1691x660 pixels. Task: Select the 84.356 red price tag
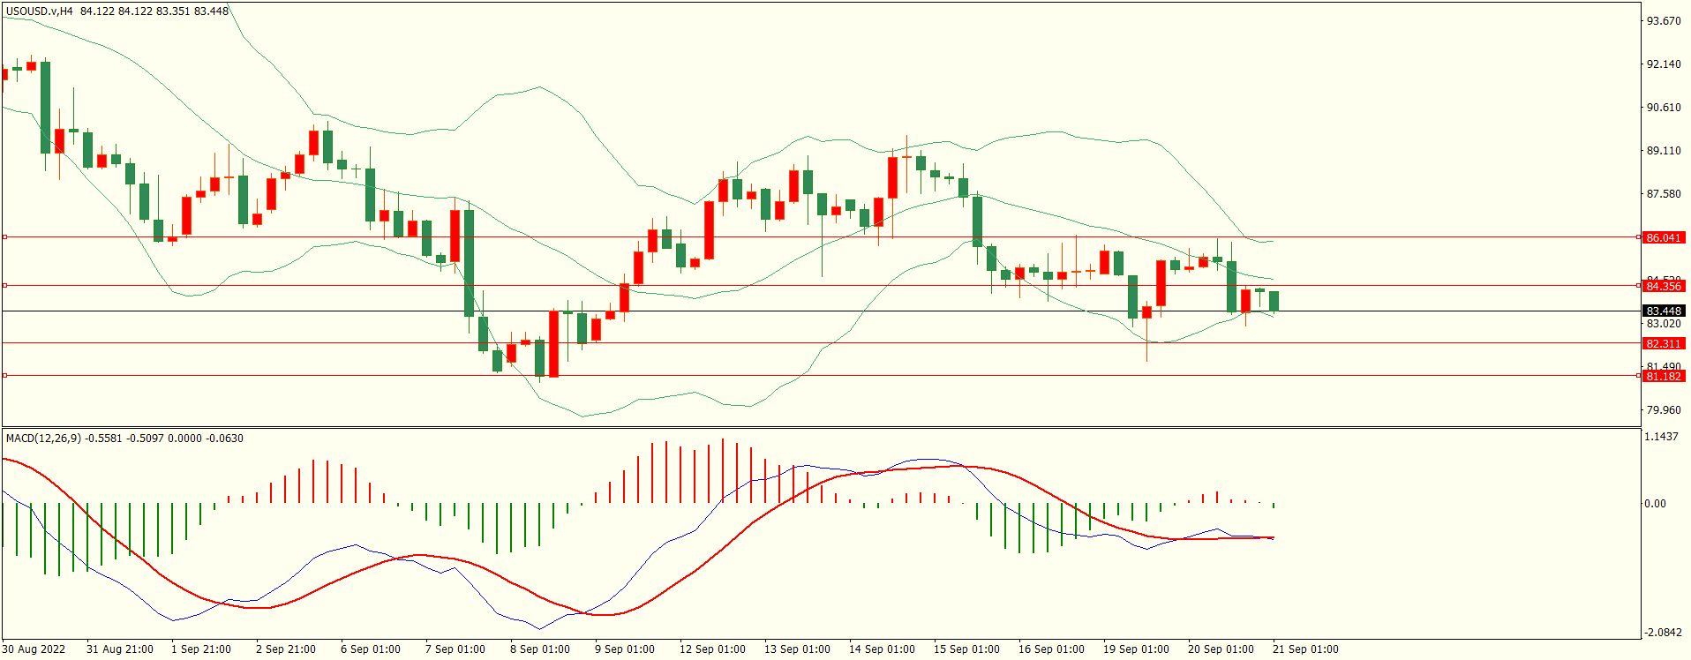pyautogui.click(x=1665, y=286)
